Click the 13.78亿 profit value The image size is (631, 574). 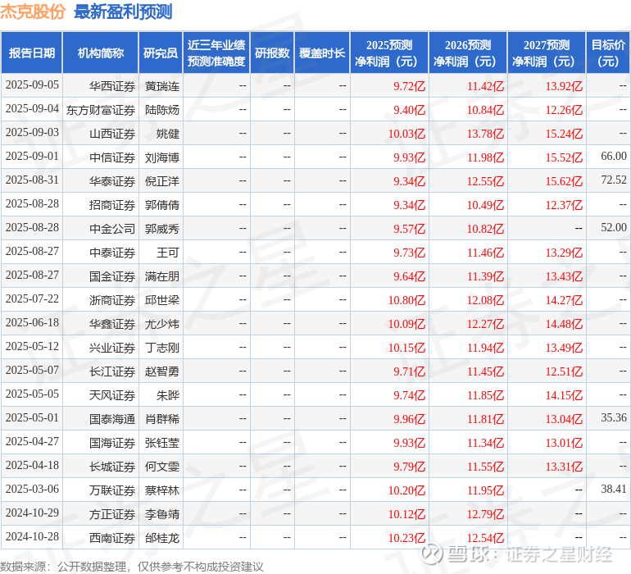point(485,134)
